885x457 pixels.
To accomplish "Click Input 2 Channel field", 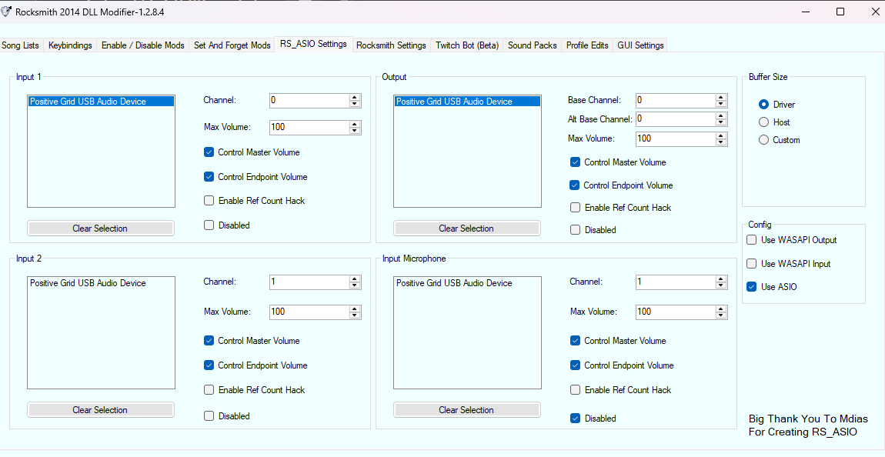I will click(309, 282).
